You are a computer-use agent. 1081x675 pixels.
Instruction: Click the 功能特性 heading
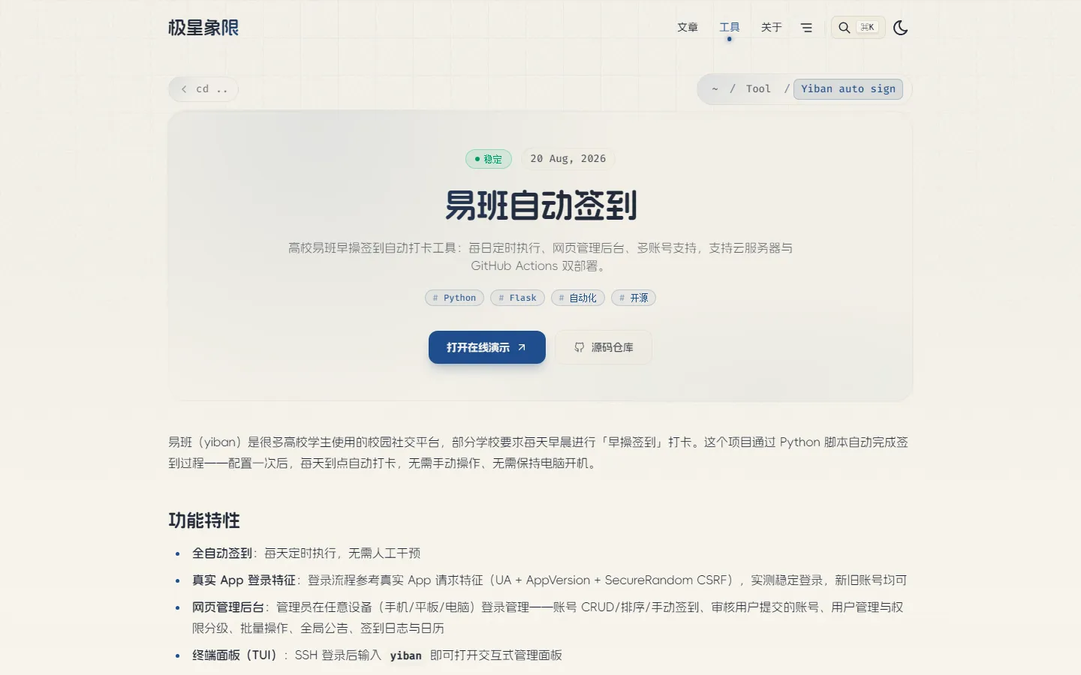pyautogui.click(x=204, y=520)
